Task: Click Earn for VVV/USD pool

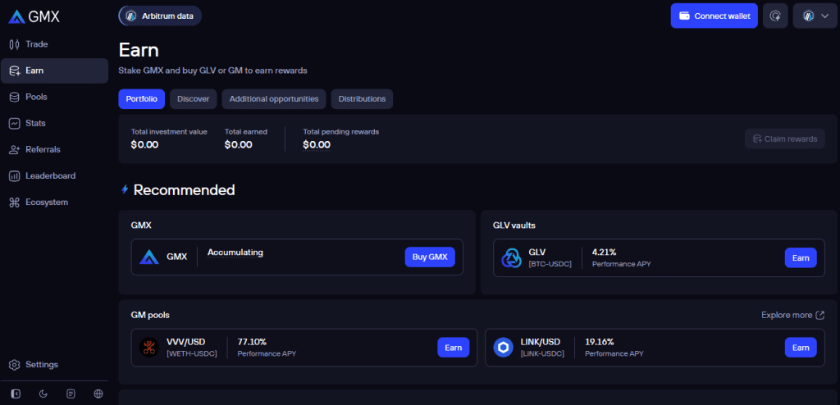Action: pos(453,348)
